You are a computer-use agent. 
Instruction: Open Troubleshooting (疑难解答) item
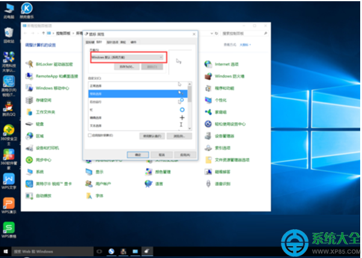pos(218,172)
